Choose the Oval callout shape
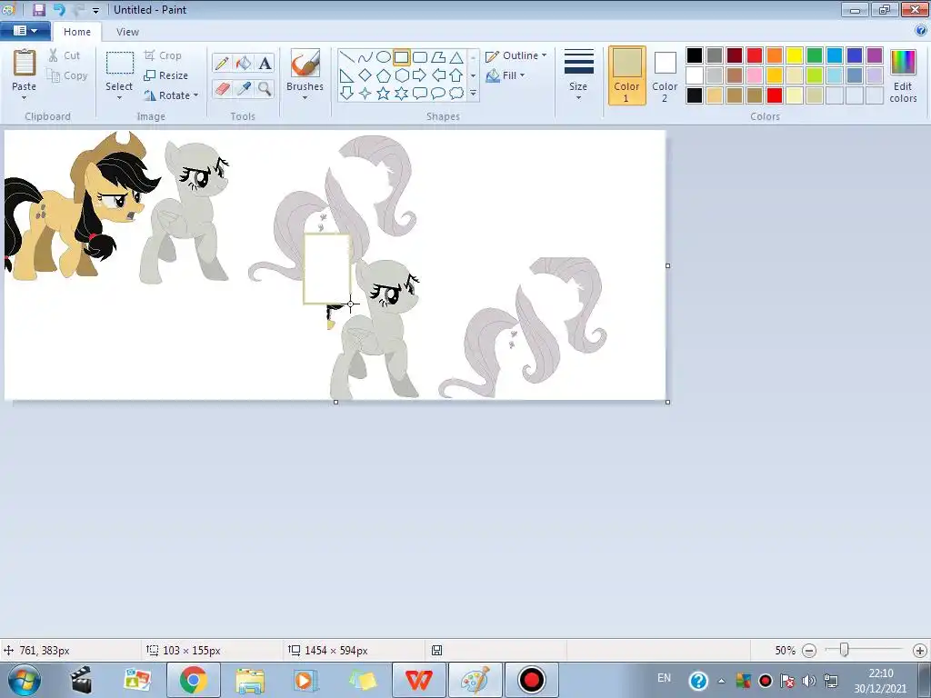The width and height of the screenshot is (931, 698). click(x=438, y=94)
